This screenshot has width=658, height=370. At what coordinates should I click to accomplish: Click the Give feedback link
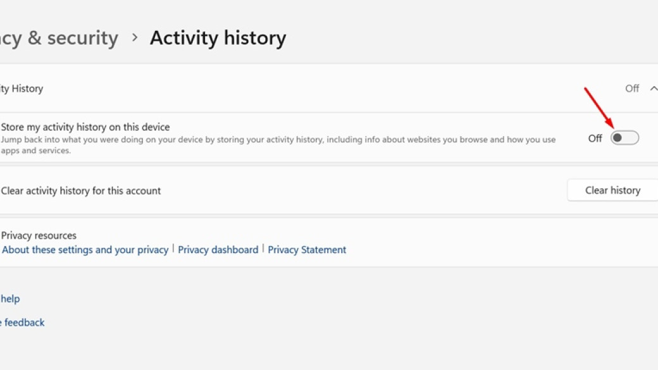pyautogui.click(x=22, y=323)
